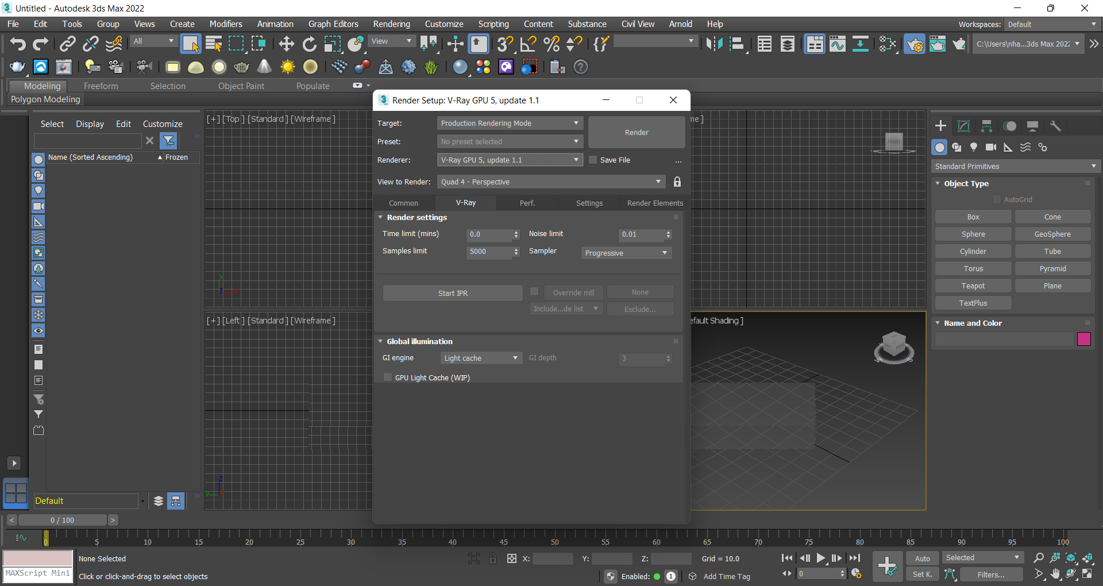Click the pink object color swatch
The image size is (1103, 586).
tap(1084, 340)
